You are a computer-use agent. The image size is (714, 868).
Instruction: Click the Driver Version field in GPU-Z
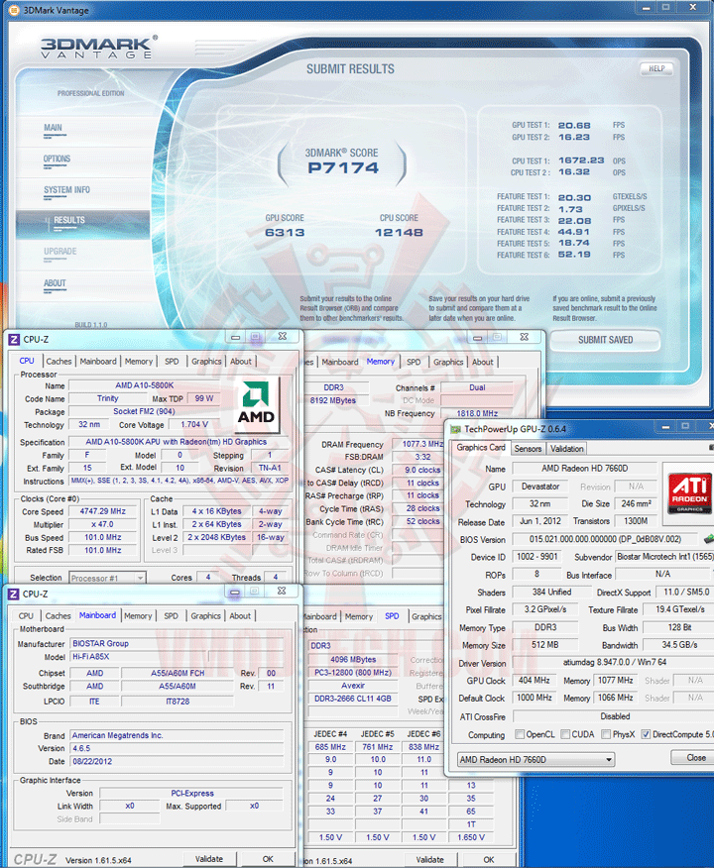[x=614, y=663]
